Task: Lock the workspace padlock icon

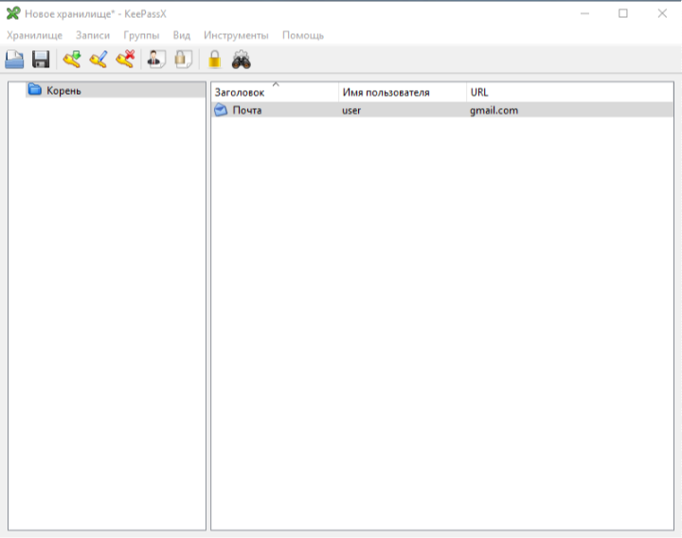Action: click(214, 60)
